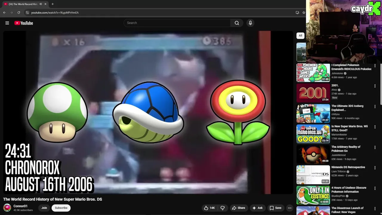
Task: Click the title I Completed Pokemon Emerald's RIDICULOUS Pokedex
Action: pyautogui.click(x=351, y=67)
